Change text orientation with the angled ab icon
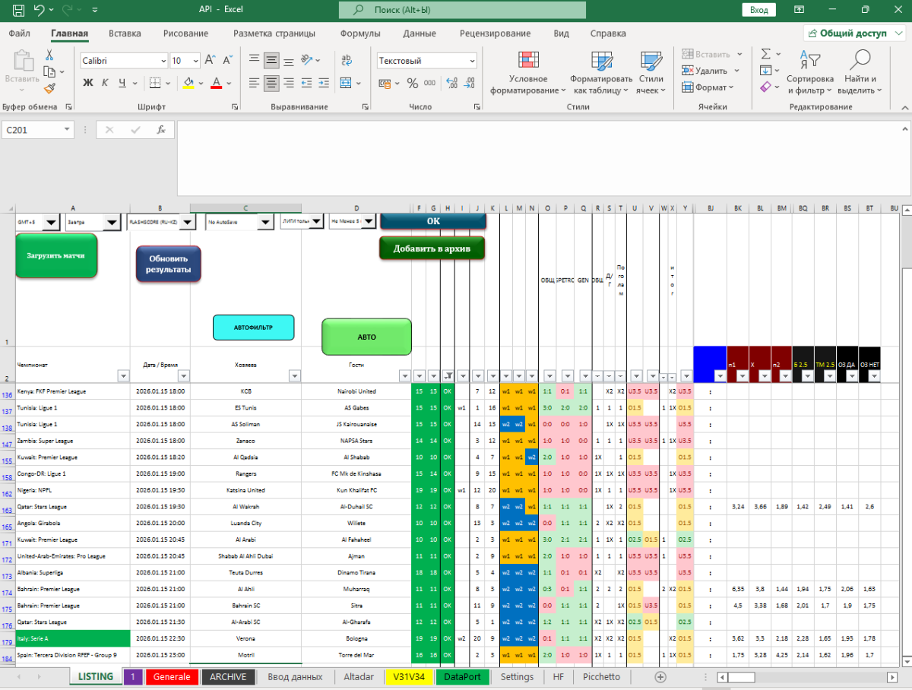The width and height of the screenshot is (912, 690). [x=307, y=60]
